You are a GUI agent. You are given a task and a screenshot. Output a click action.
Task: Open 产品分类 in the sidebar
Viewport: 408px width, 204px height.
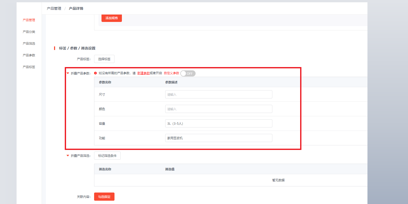click(x=29, y=32)
